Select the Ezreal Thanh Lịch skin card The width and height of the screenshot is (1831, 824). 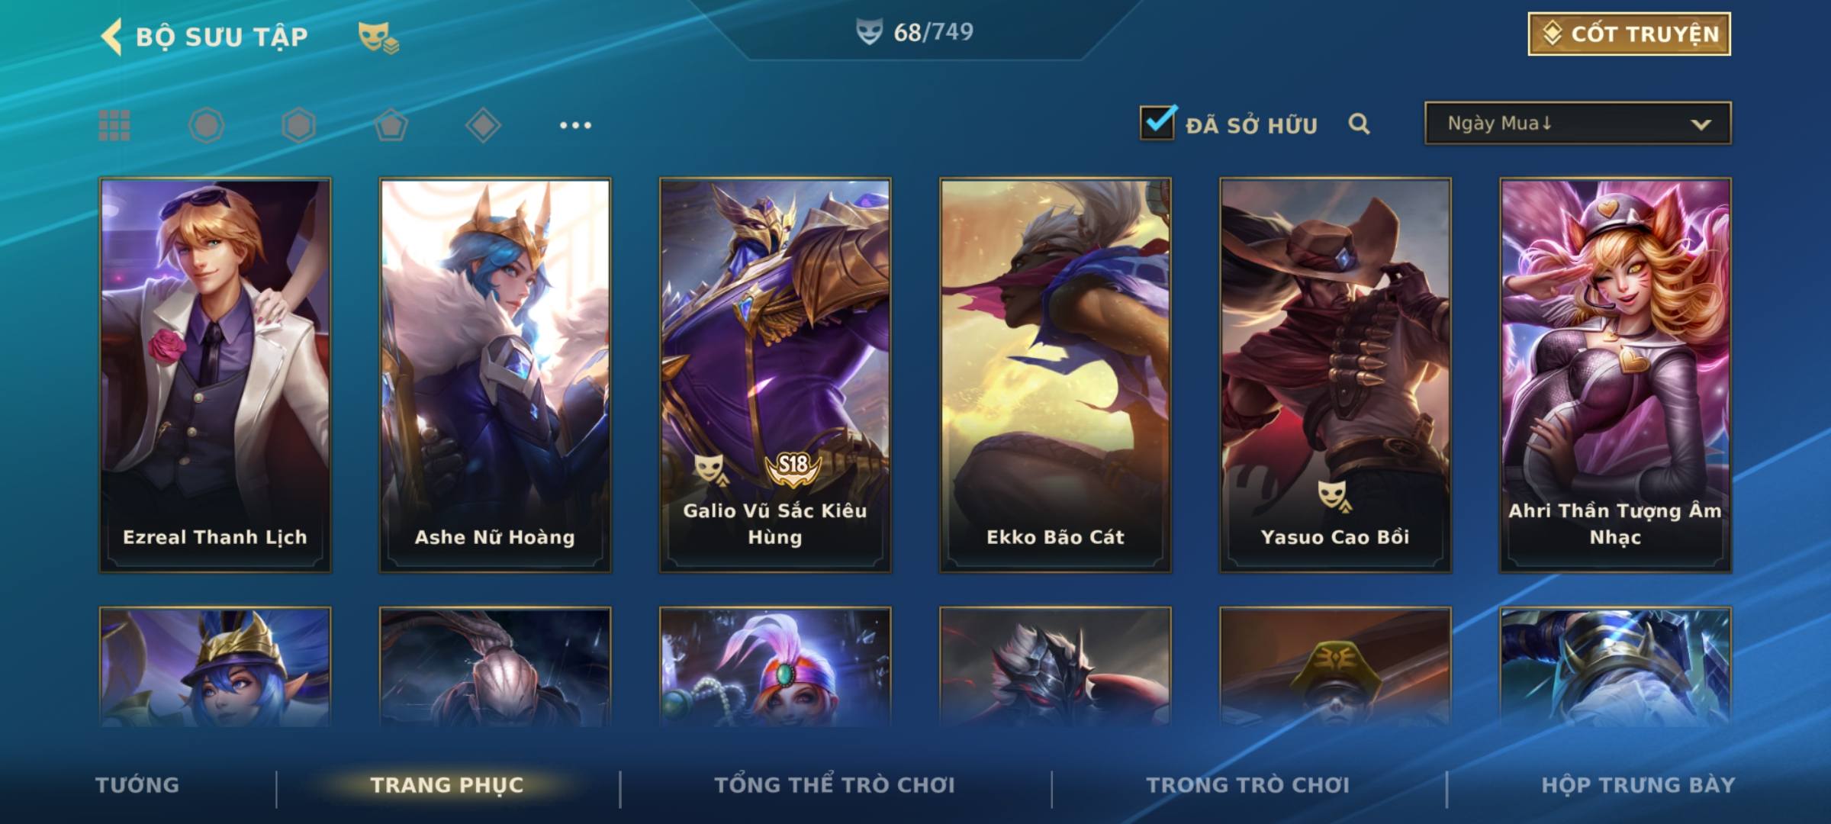point(215,375)
